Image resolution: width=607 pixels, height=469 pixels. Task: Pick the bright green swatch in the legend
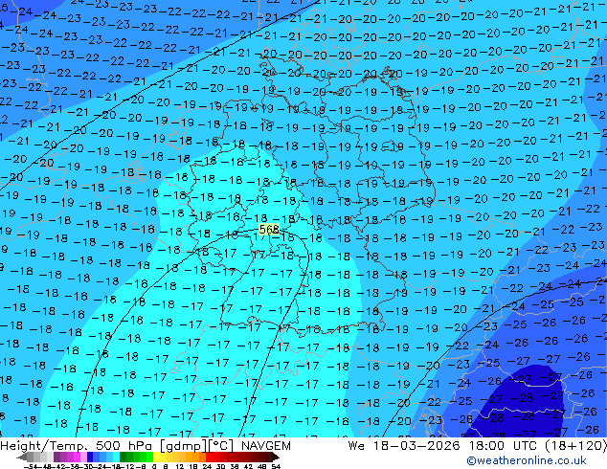pos(149,457)
